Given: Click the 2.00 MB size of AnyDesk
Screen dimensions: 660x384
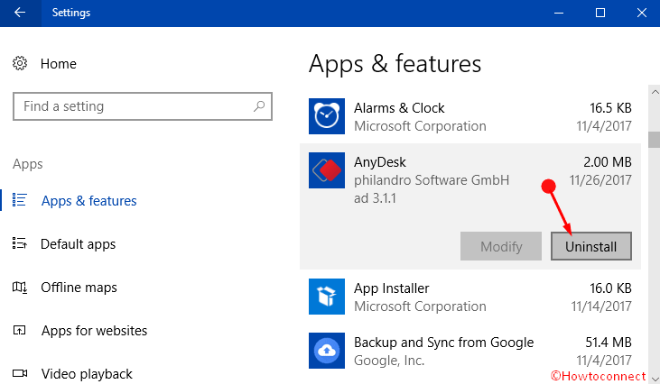Looking at the screenshot, I should coord(608,161).
